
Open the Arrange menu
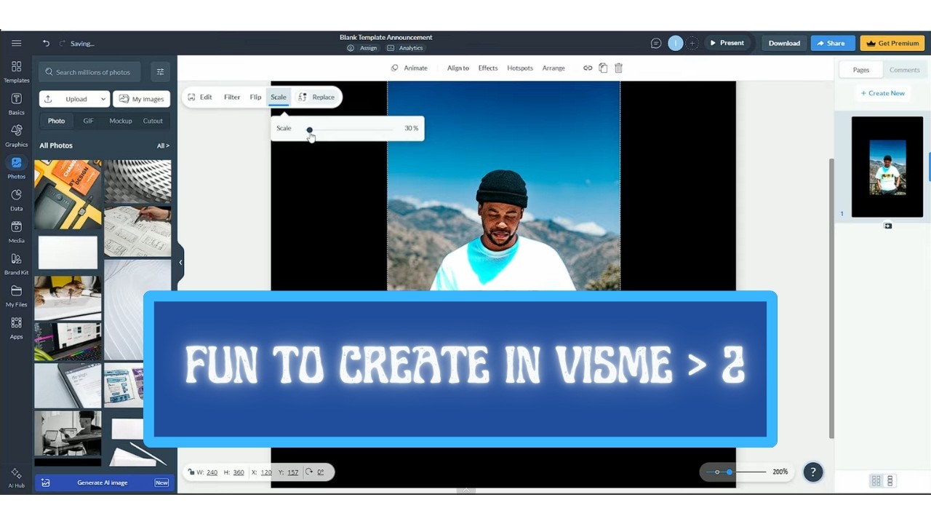tap(554, 68)
